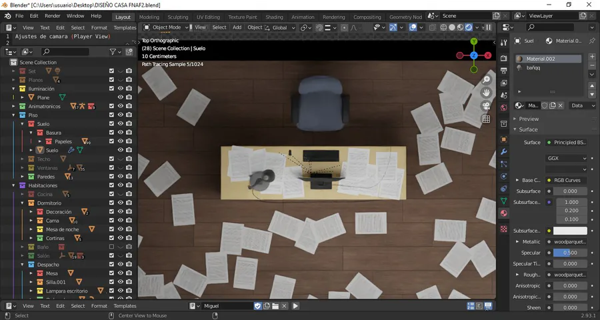Toggle snapping magnet in viewport header

point(319,27)
